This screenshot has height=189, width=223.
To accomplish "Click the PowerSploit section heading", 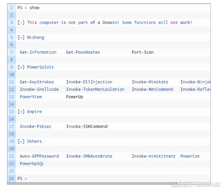I will tap(41, 67).
